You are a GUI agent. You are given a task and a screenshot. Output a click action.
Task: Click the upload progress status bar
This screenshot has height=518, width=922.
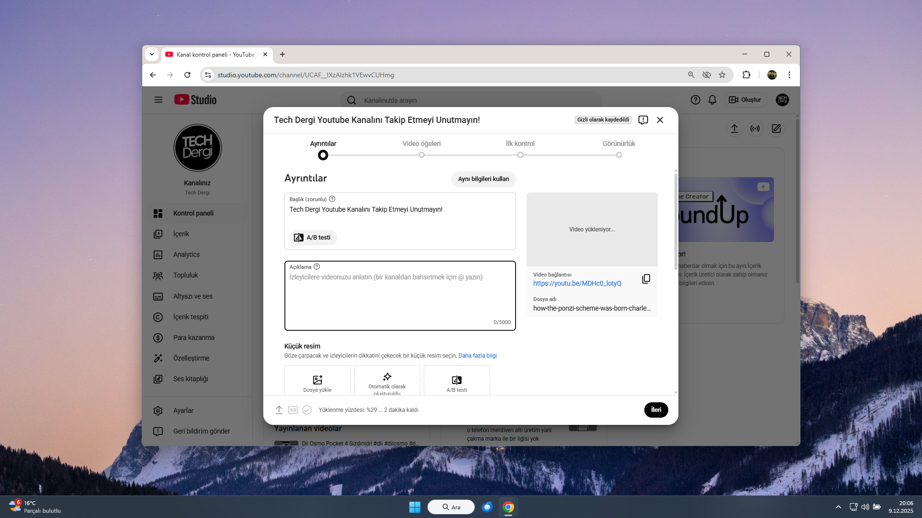tap(368, 410)
